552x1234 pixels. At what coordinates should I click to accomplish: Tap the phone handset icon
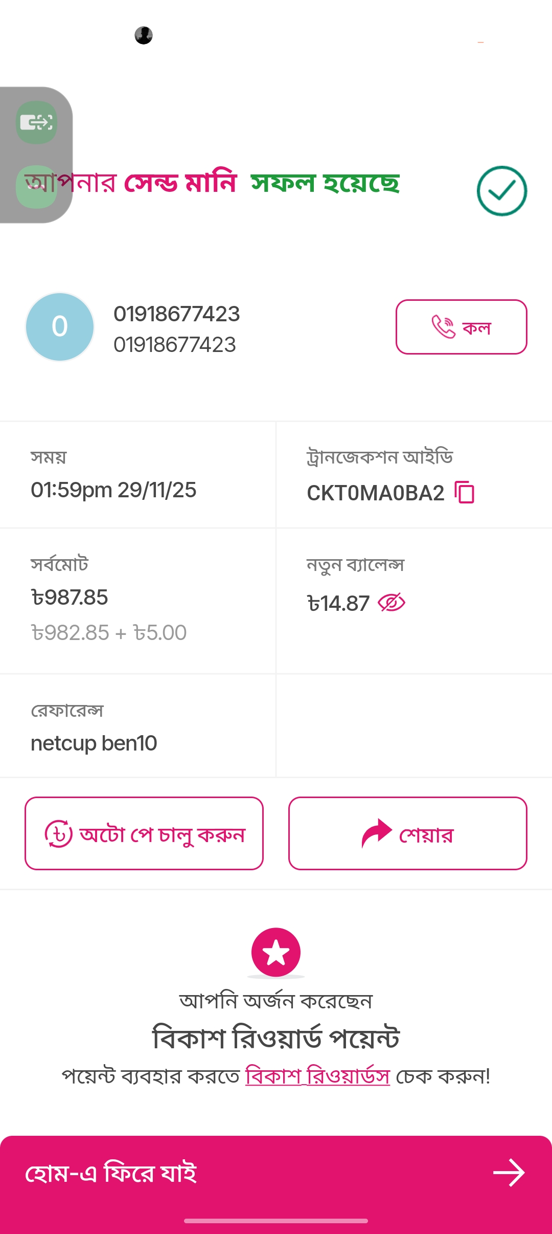pos(443,327)
